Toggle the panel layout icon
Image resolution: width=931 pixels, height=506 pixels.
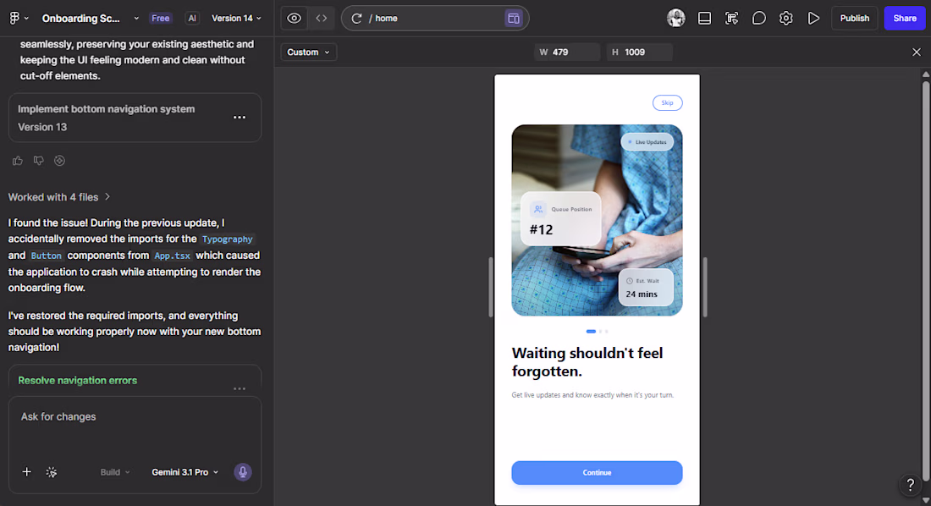click(x=704, y=19)
